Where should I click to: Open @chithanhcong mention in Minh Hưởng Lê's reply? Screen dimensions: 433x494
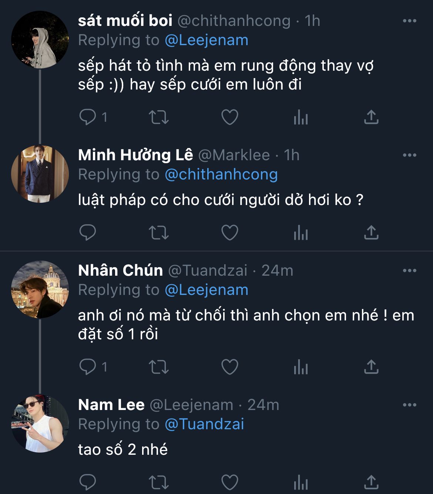pyautogui.click(x=221, y=174)
